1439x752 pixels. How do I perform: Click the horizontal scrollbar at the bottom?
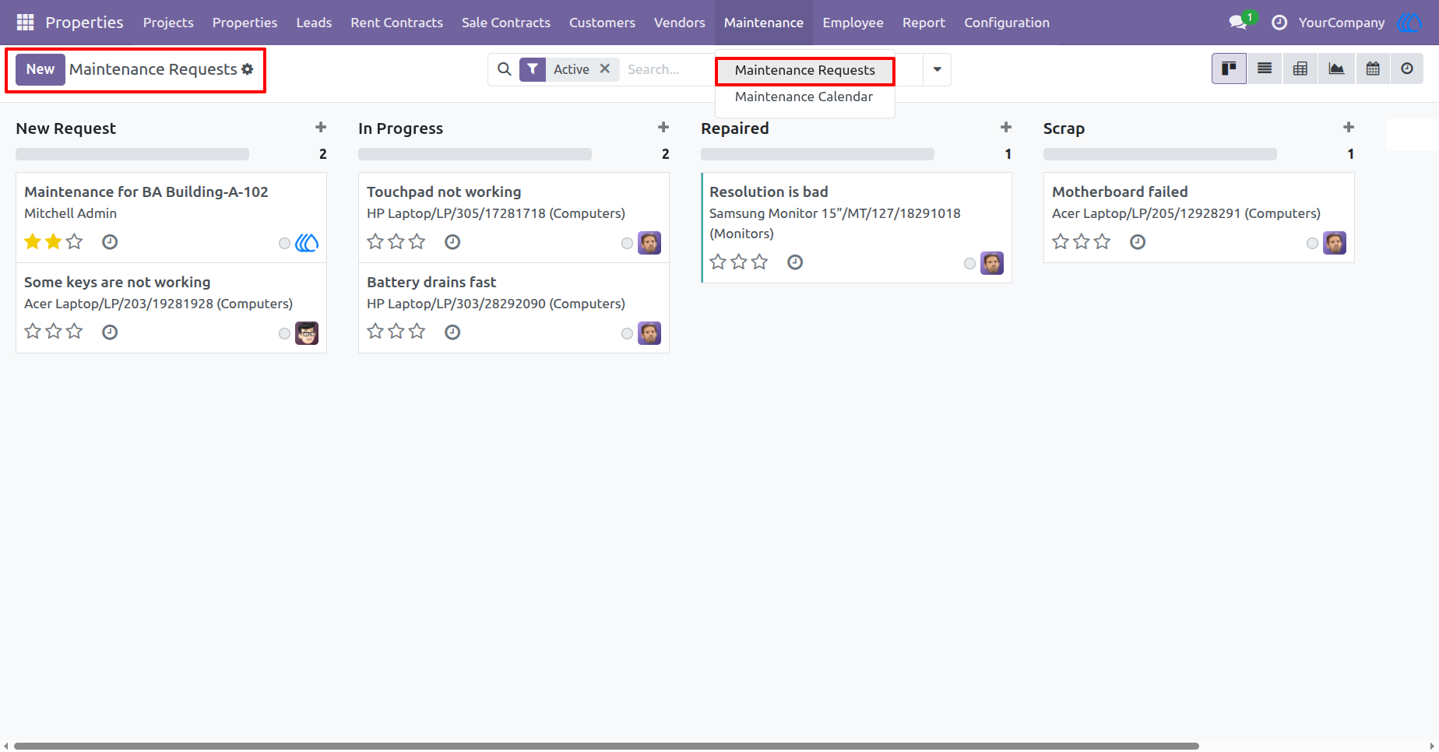[x=606, y=746]
